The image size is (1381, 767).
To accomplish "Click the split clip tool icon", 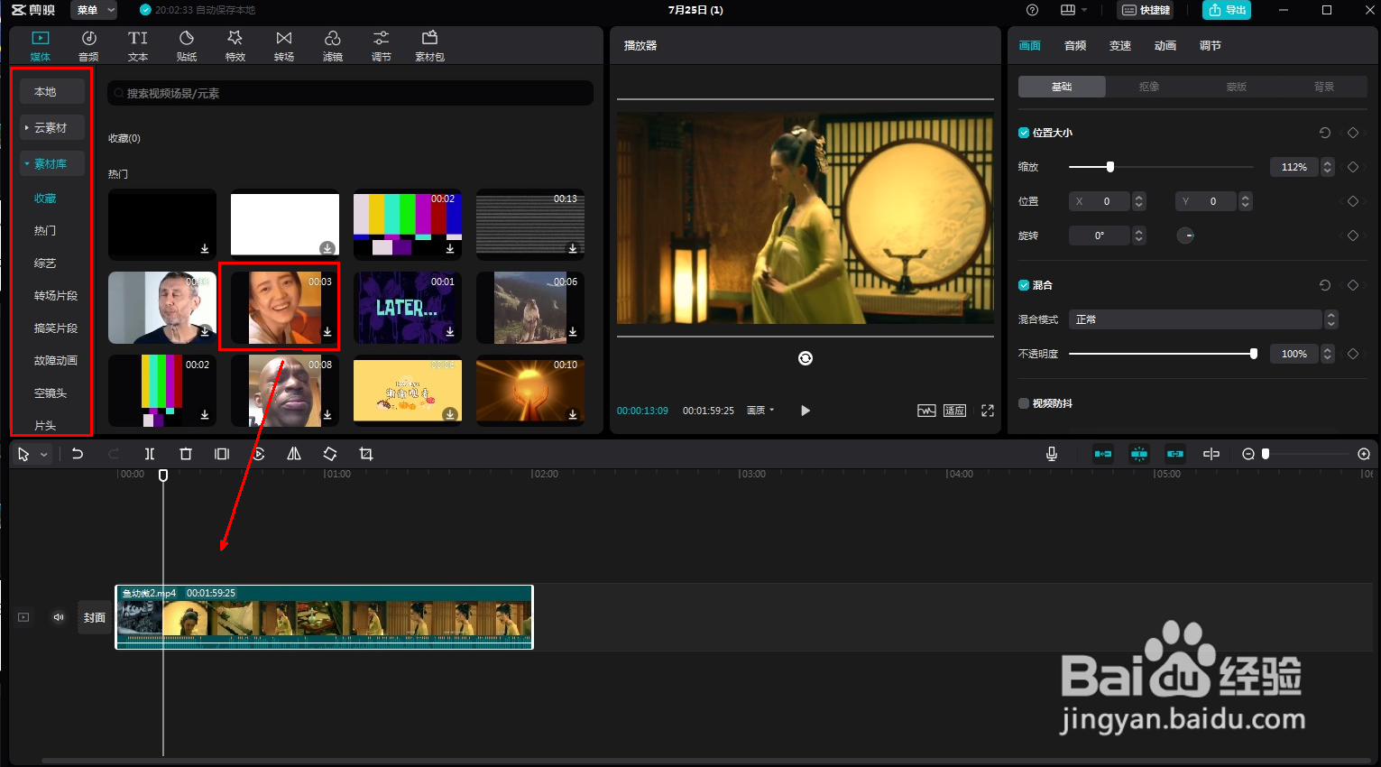I will 150,454.
